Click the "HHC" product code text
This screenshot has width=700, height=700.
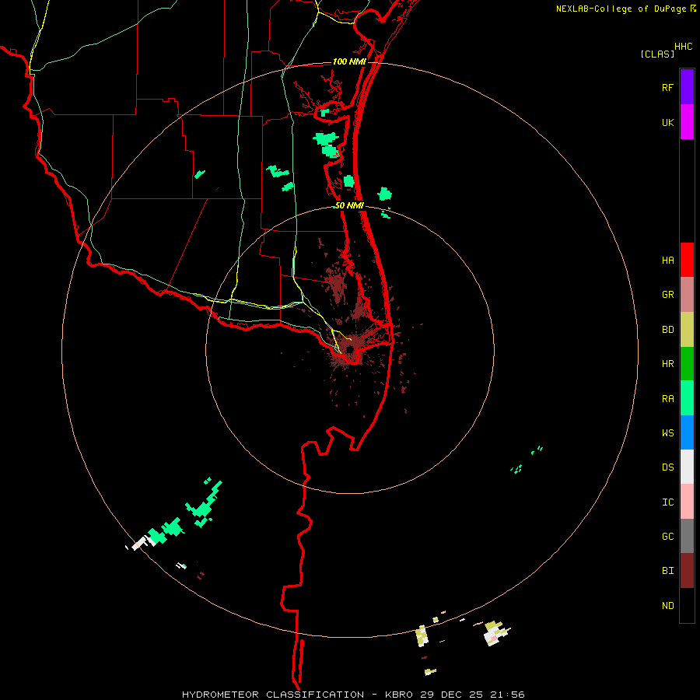coord(684,47)
